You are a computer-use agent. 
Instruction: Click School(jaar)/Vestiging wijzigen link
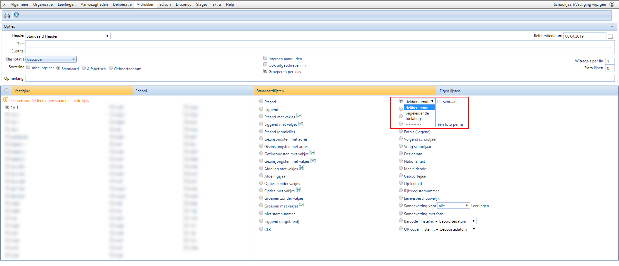[x=580, y=5]
